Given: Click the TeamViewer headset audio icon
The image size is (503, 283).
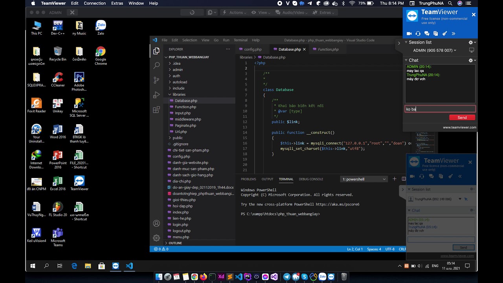Looking at the screenshot, I should [x=418, y=34].
